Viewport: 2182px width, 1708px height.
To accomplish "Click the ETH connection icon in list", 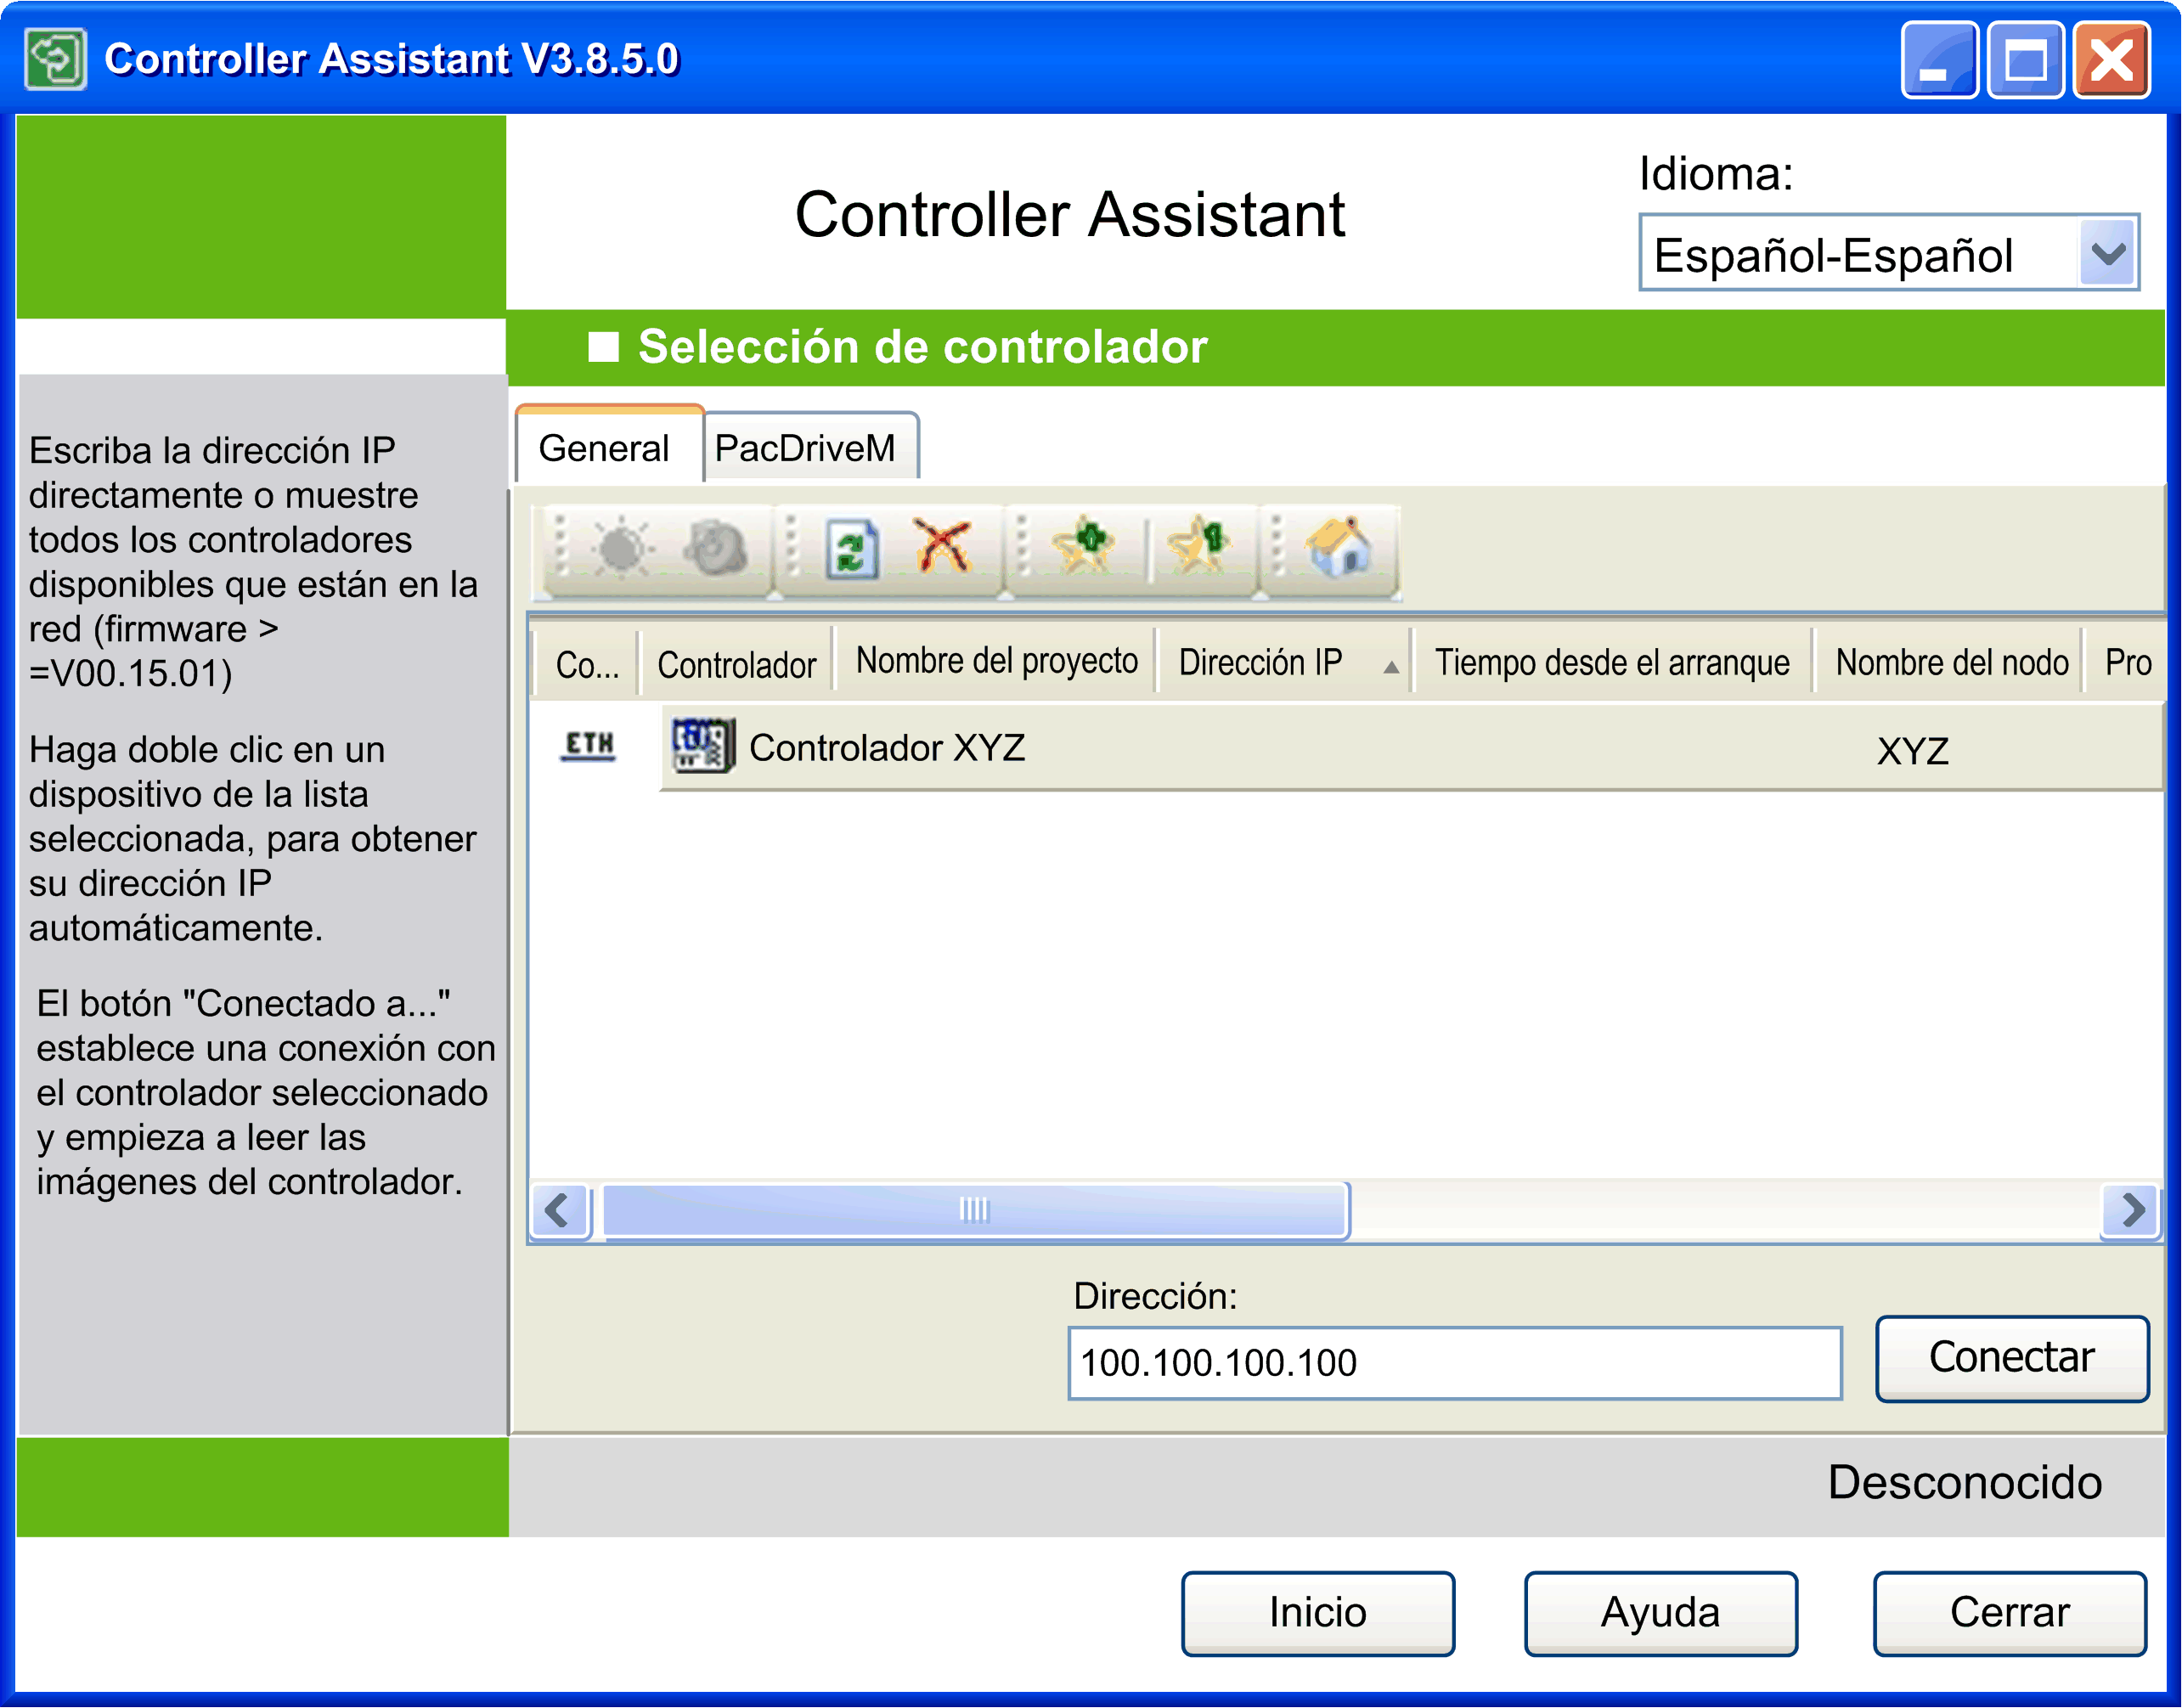I will pyautogui.click(x=588, y=746).
